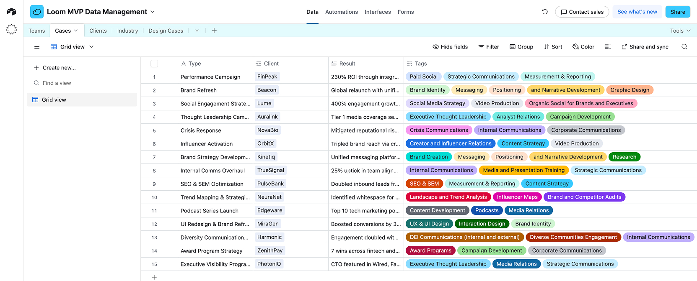
Task: Select row number 10
Action: (x=154, y=197)
